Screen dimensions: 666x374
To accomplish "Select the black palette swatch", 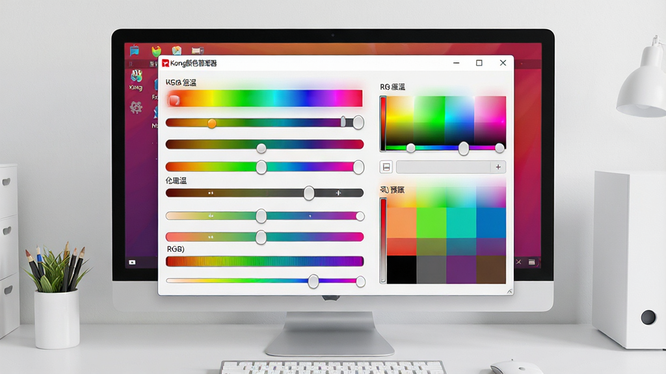I will click(402, 269).
